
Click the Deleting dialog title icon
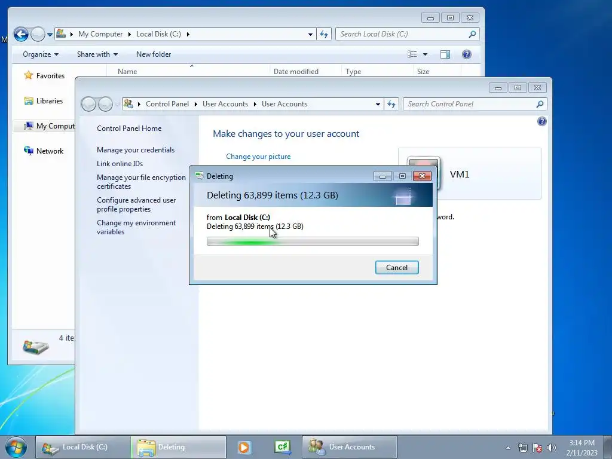coord(200,176)
